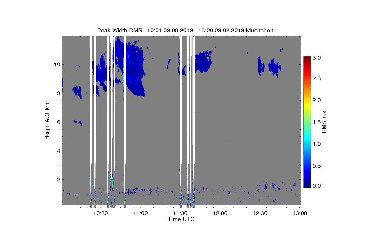Click the height tick label 8
372x248 pixels.
coord(58,93)
